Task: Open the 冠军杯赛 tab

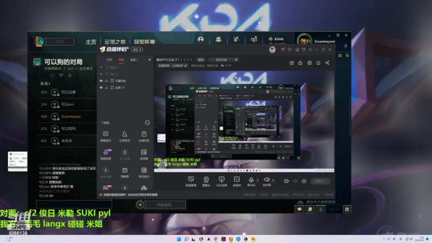Action: (144, 42)
